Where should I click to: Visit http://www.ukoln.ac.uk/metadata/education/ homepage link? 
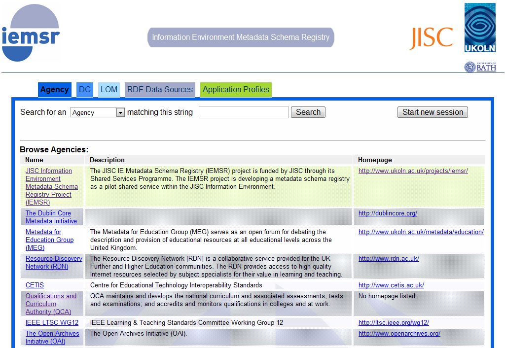pyautogui.click(x=421, y=232)
